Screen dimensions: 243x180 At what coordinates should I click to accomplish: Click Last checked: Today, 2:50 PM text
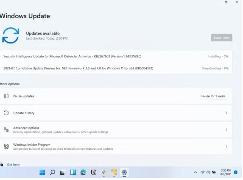click(x=47, y=38)
